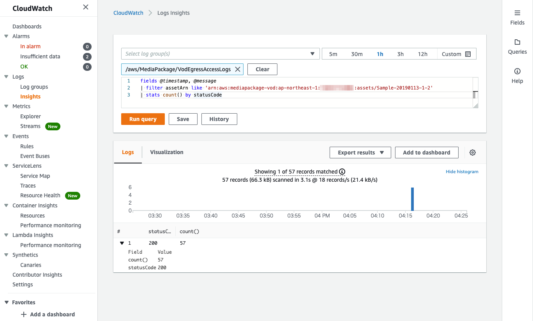The image size is (533, 321).
Task: Open the Select log group(s) dropdown
Action: [220, 54]
